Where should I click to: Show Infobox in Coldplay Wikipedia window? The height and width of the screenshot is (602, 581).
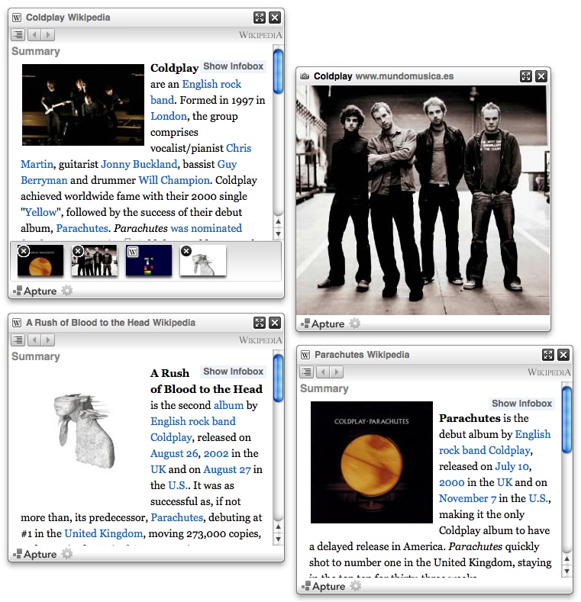[234, 66]
